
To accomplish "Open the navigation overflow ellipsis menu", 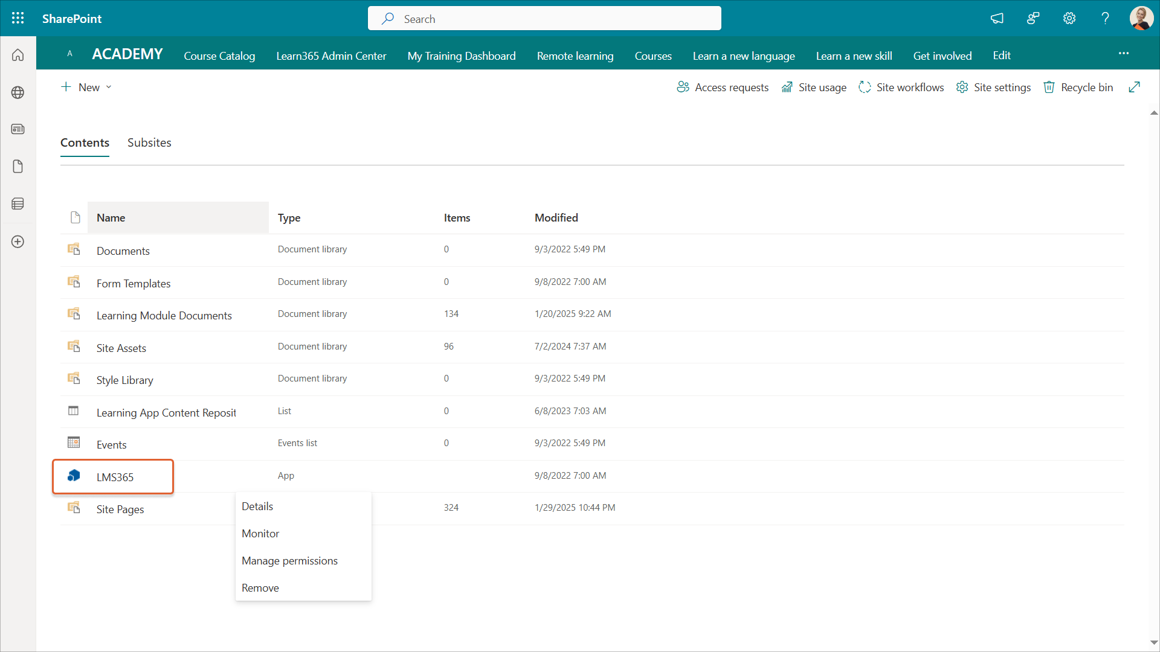I will tap(1124, 53).
